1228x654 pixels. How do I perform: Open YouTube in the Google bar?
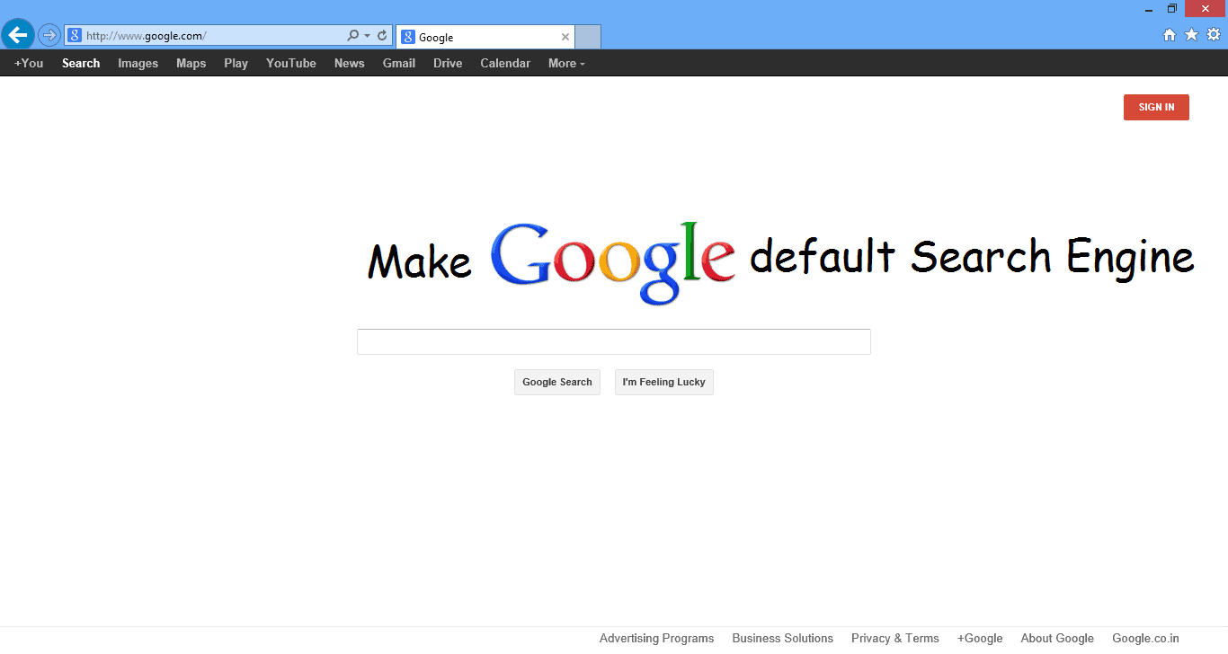pyautogui.click(x=291, y=63)
